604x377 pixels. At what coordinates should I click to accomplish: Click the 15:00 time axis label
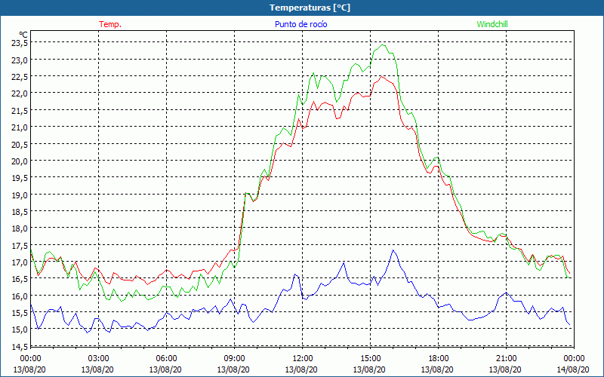[371, 359]
